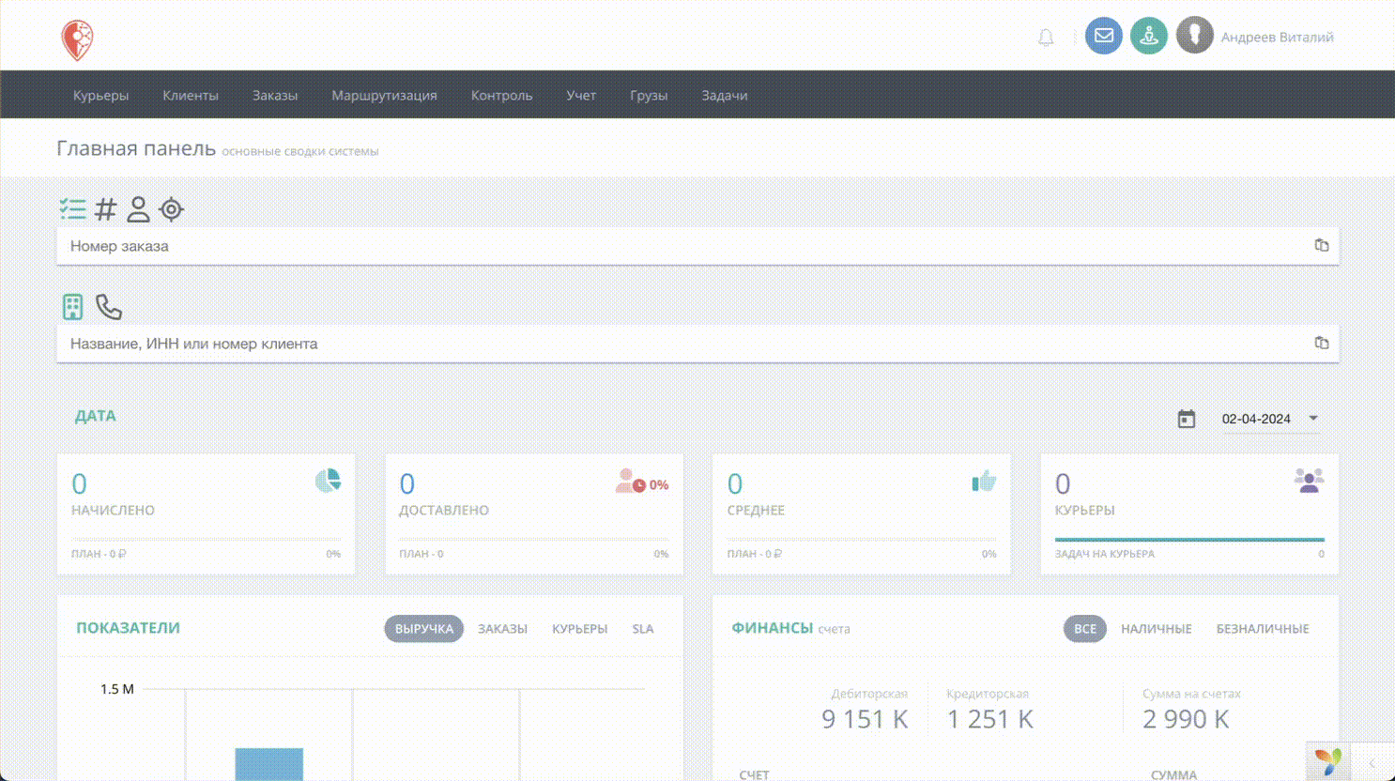This screenshot has width=1395, height=781.
Task: Select the target locate search icon
Action: (171, 209)
